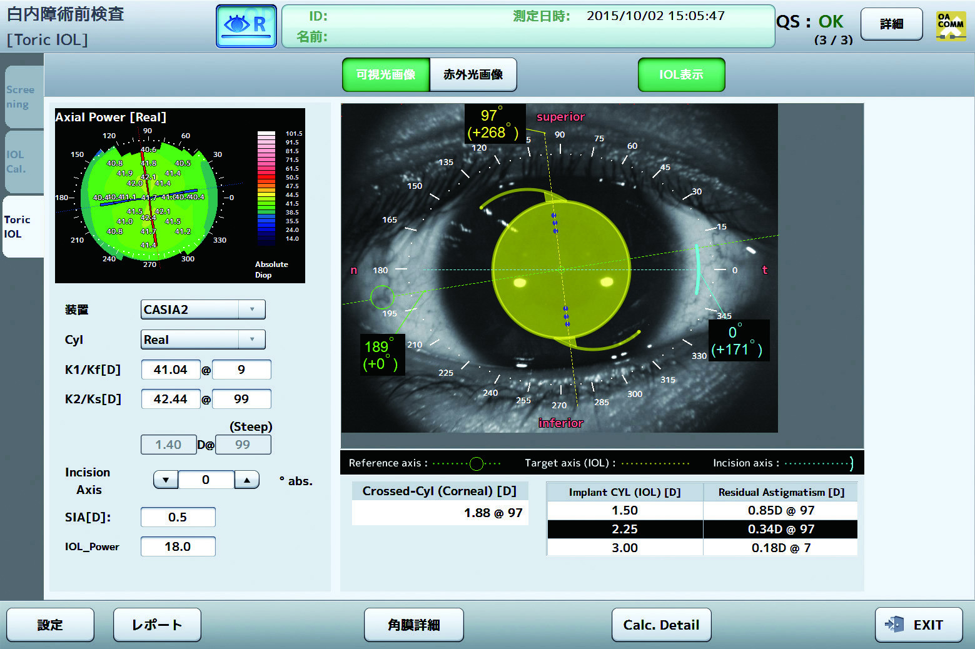Click the cyan incision arc marker
Image resolution: width=975 pixels, height=649 pixels.
[x=697, y=269]
